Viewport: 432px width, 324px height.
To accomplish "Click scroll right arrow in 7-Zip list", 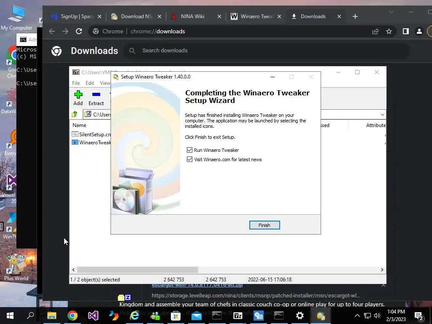I will (382, 270).
